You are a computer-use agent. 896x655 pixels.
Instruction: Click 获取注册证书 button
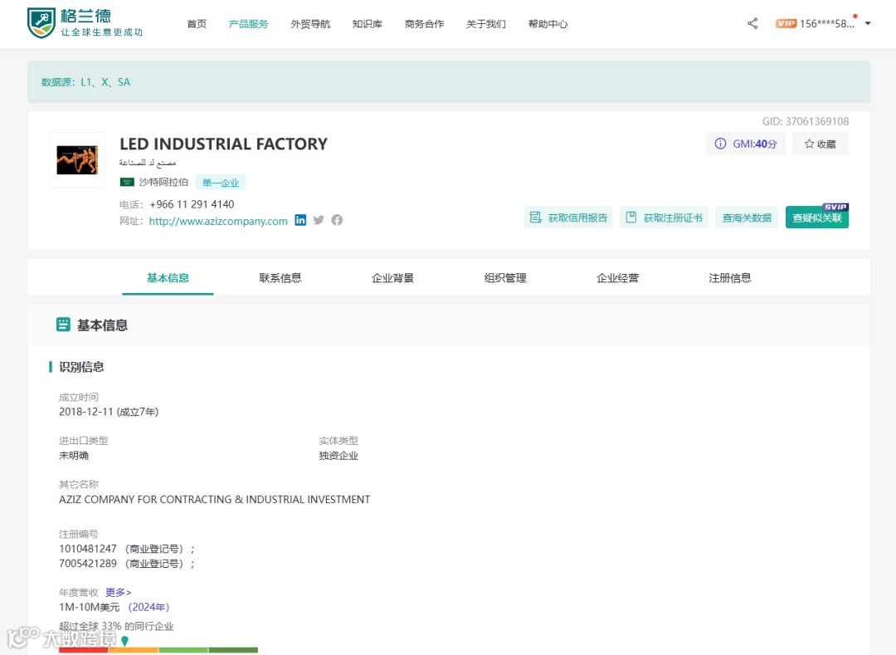pos(664,218)
